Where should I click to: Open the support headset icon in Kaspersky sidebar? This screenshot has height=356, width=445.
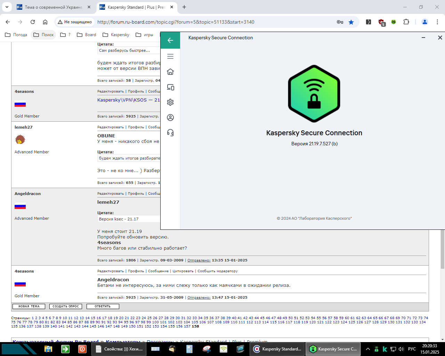pyautogui.click(x=170, y=132)
